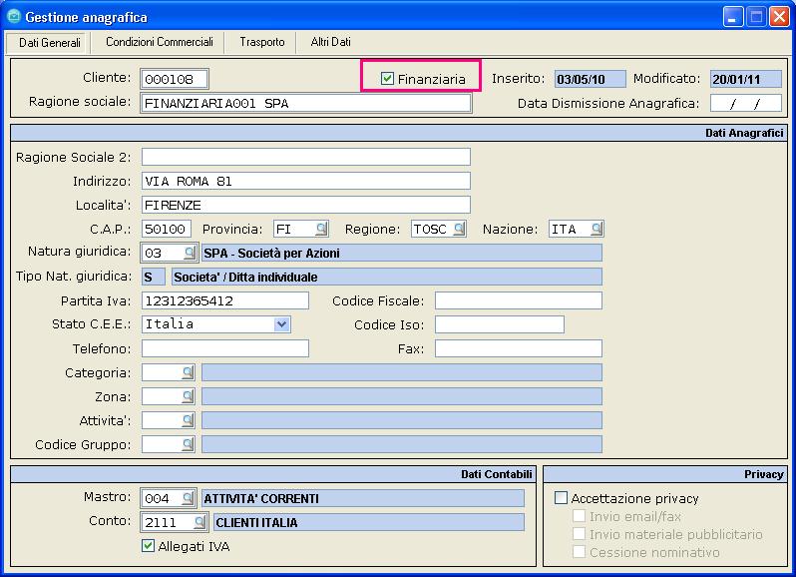Open Natura giuridica lookup icon
796x577 pixels.
[188, 253]
